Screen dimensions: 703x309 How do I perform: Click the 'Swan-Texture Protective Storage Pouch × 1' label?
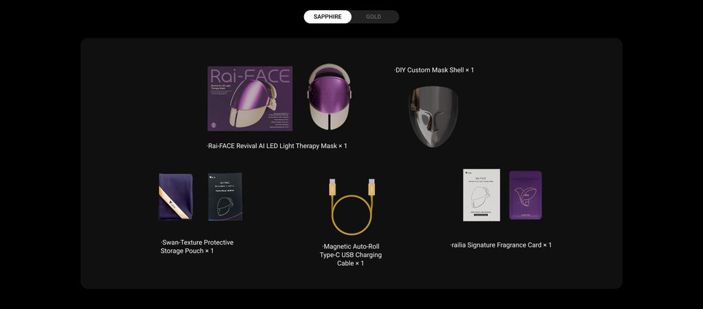coord(197,247)
